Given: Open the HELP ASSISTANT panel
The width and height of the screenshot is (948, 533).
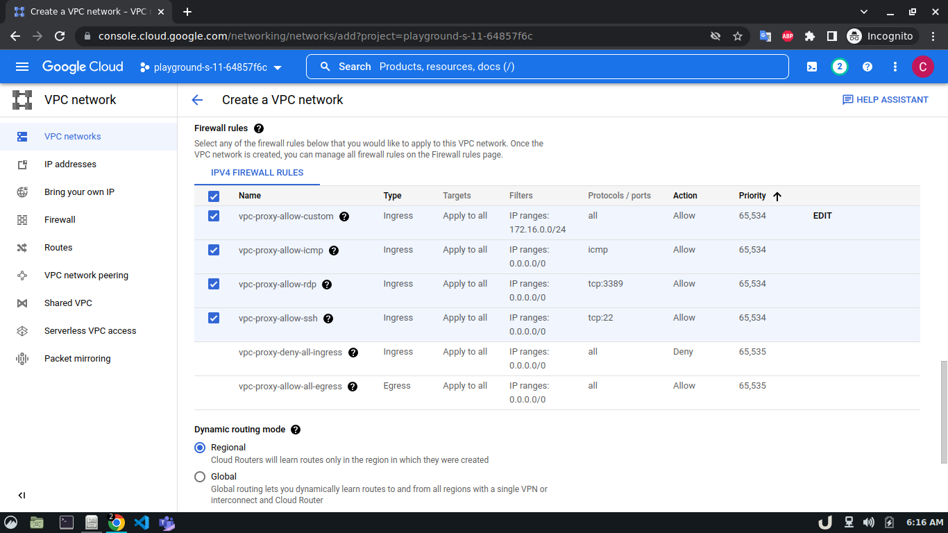Looking at the screenshot, I should (885, 100).
